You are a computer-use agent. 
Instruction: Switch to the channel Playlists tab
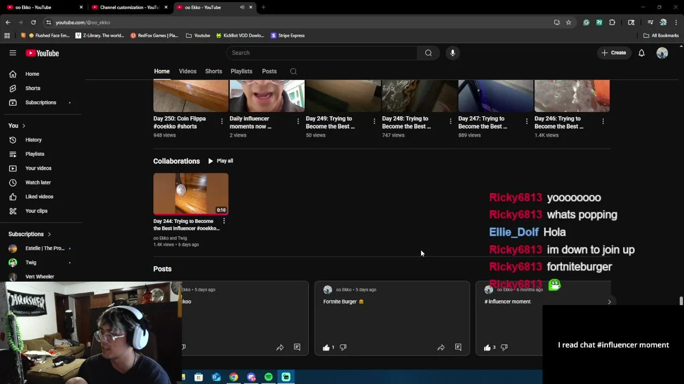242,71
